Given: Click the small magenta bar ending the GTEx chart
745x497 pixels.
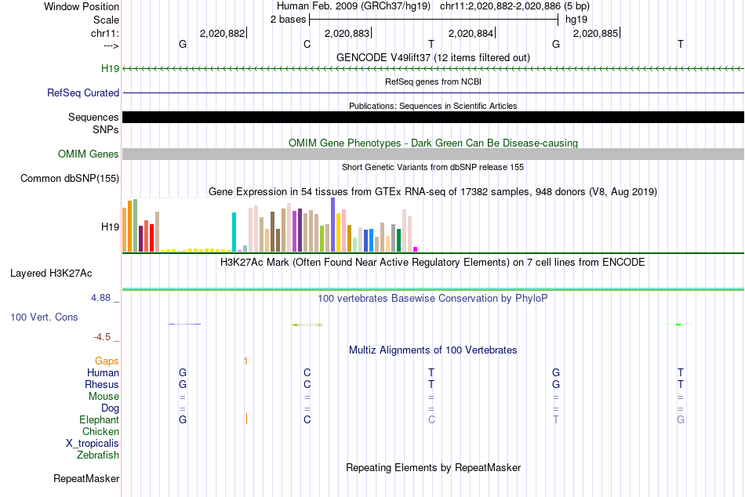Looking at the screenshot, I should pos(416,249).
